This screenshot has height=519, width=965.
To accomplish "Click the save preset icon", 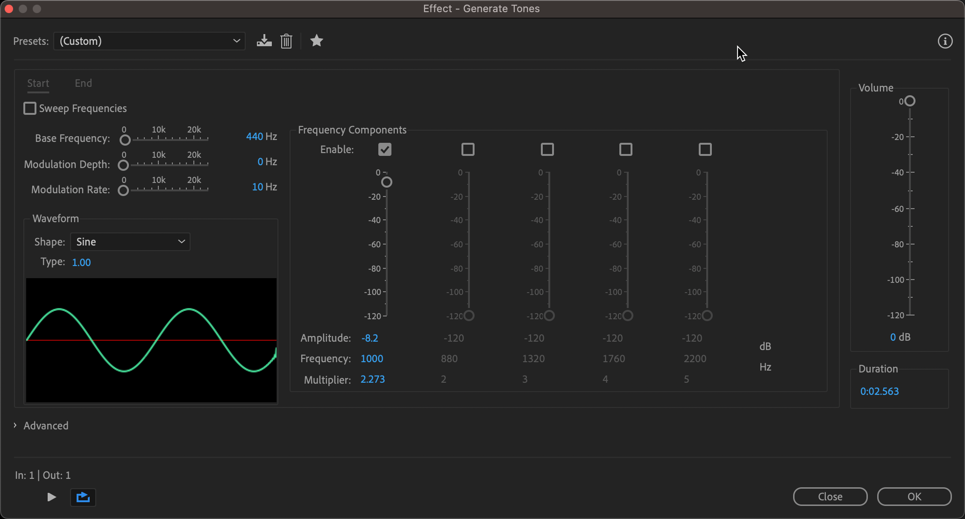I will click(264, 41).
